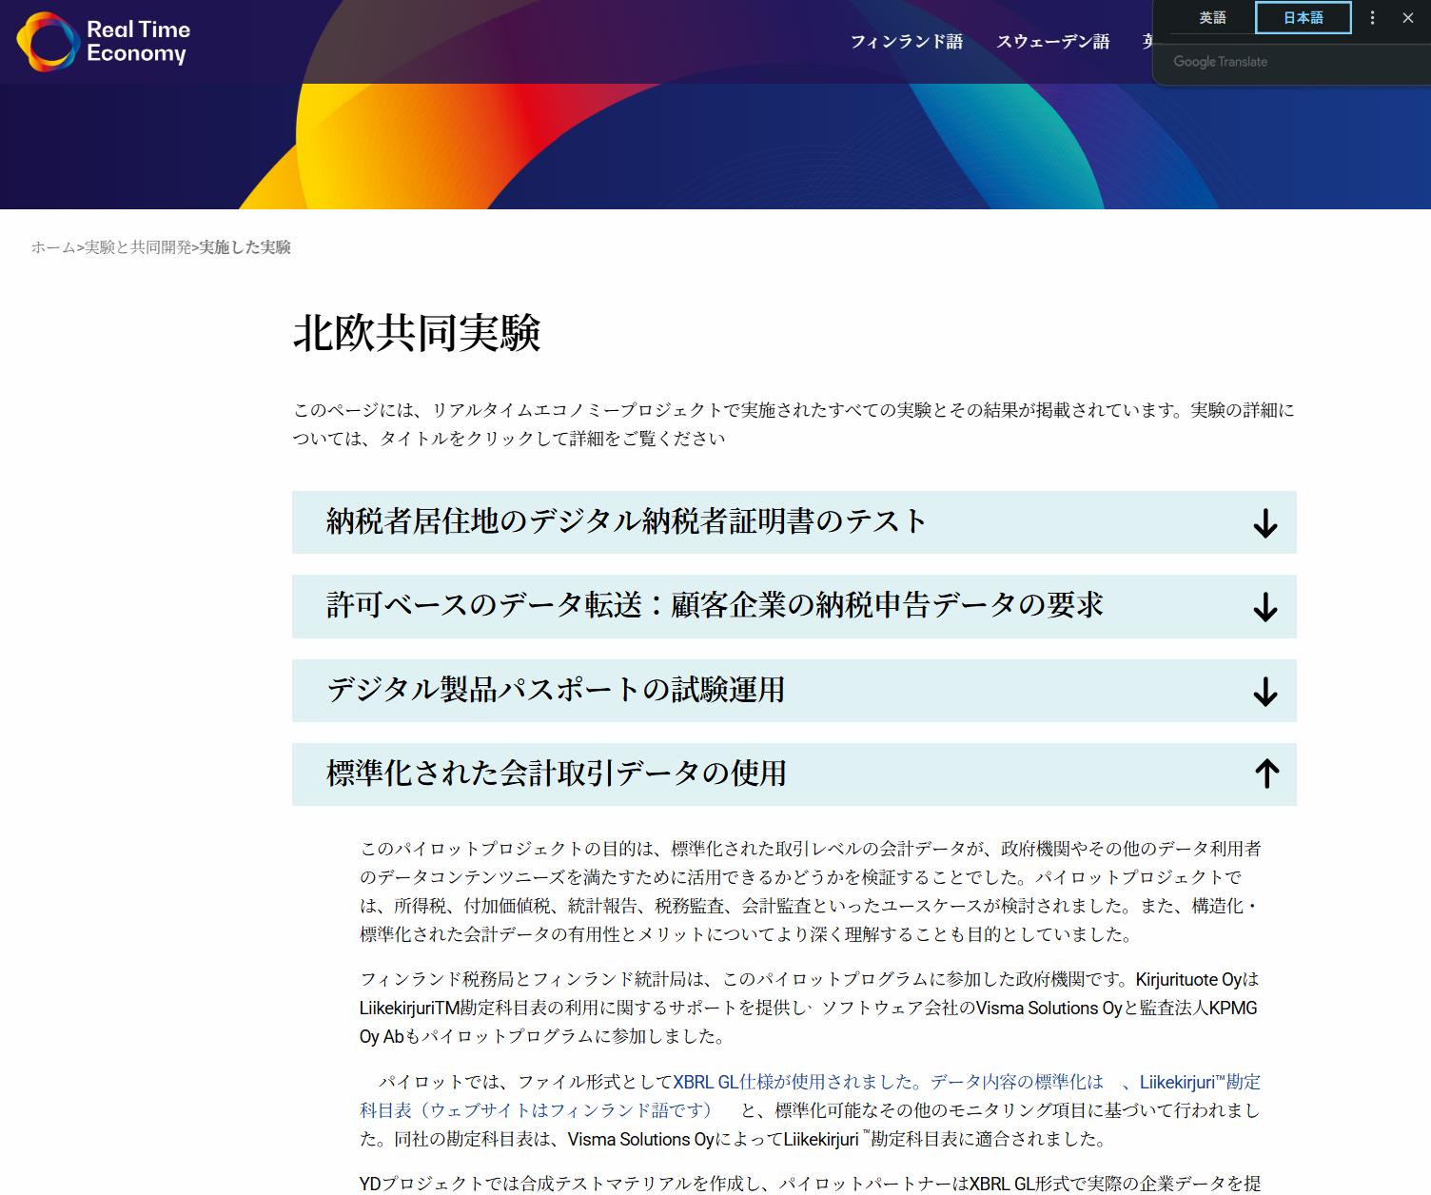Switch site language to フィンランド語
The width and height of the screenshot is (1431, 1195).
coord(906,42)
